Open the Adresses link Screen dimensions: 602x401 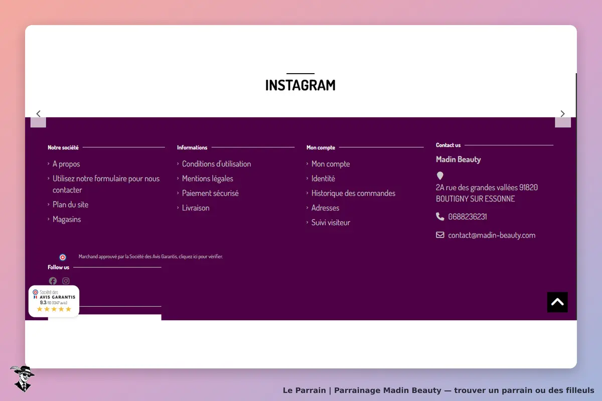325,208
